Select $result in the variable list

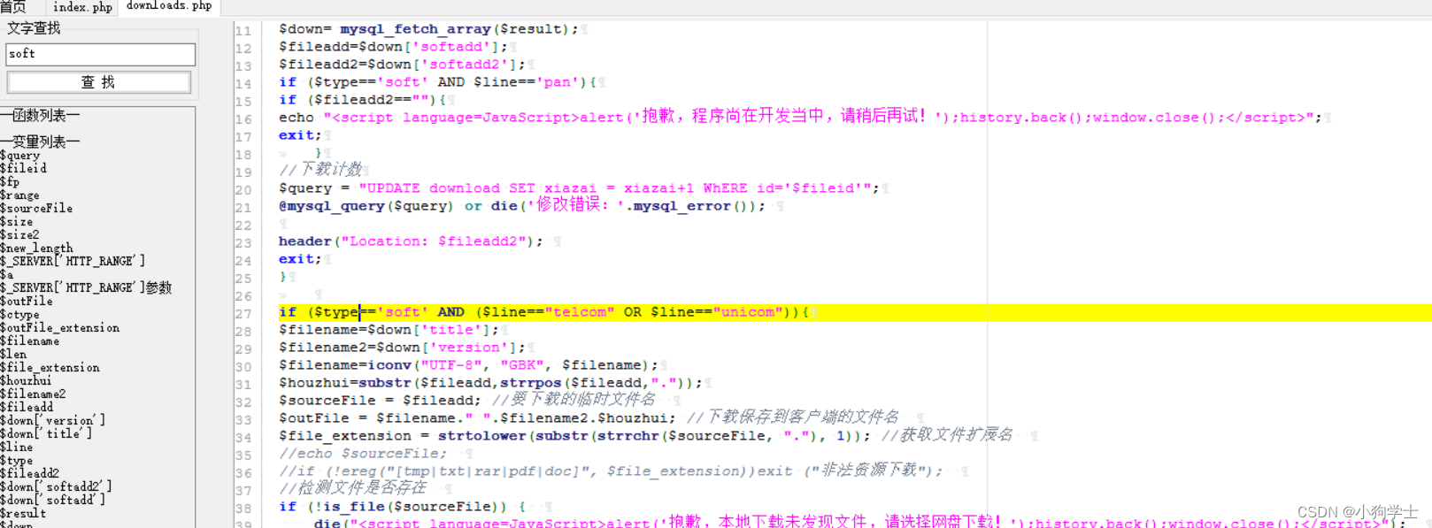[23, 513]
